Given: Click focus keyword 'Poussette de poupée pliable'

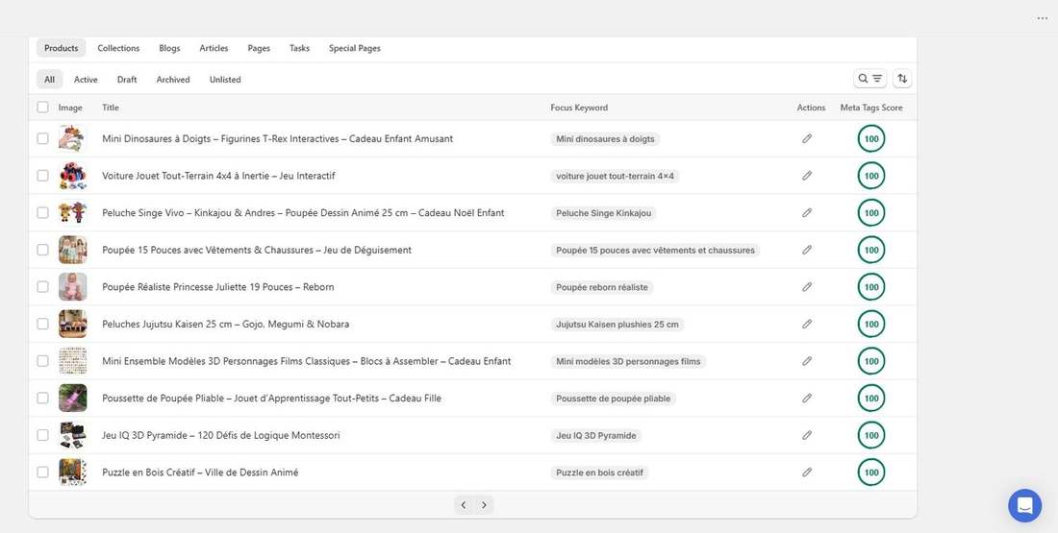Looking at the screenshot, I should point(614,399).
